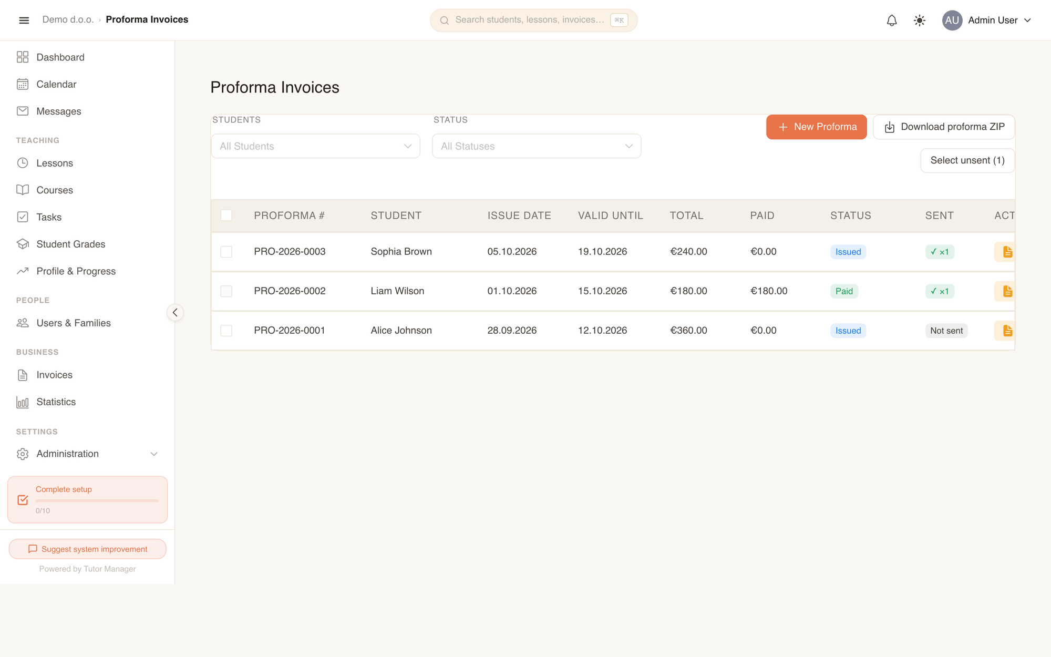This screenshot has height=657, width=1051.
Task: Click the Invoices document icon
Action: 23,375
